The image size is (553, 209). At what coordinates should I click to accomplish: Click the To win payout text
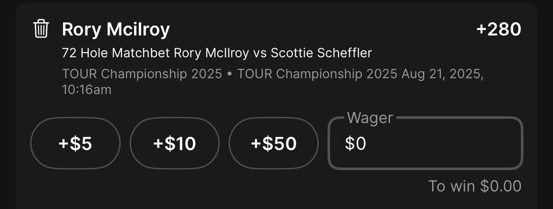click(475, 186)
